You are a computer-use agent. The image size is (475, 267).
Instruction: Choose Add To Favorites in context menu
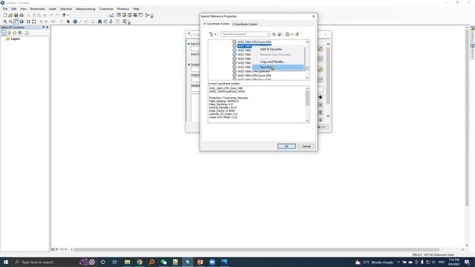(x=278, y=49)
